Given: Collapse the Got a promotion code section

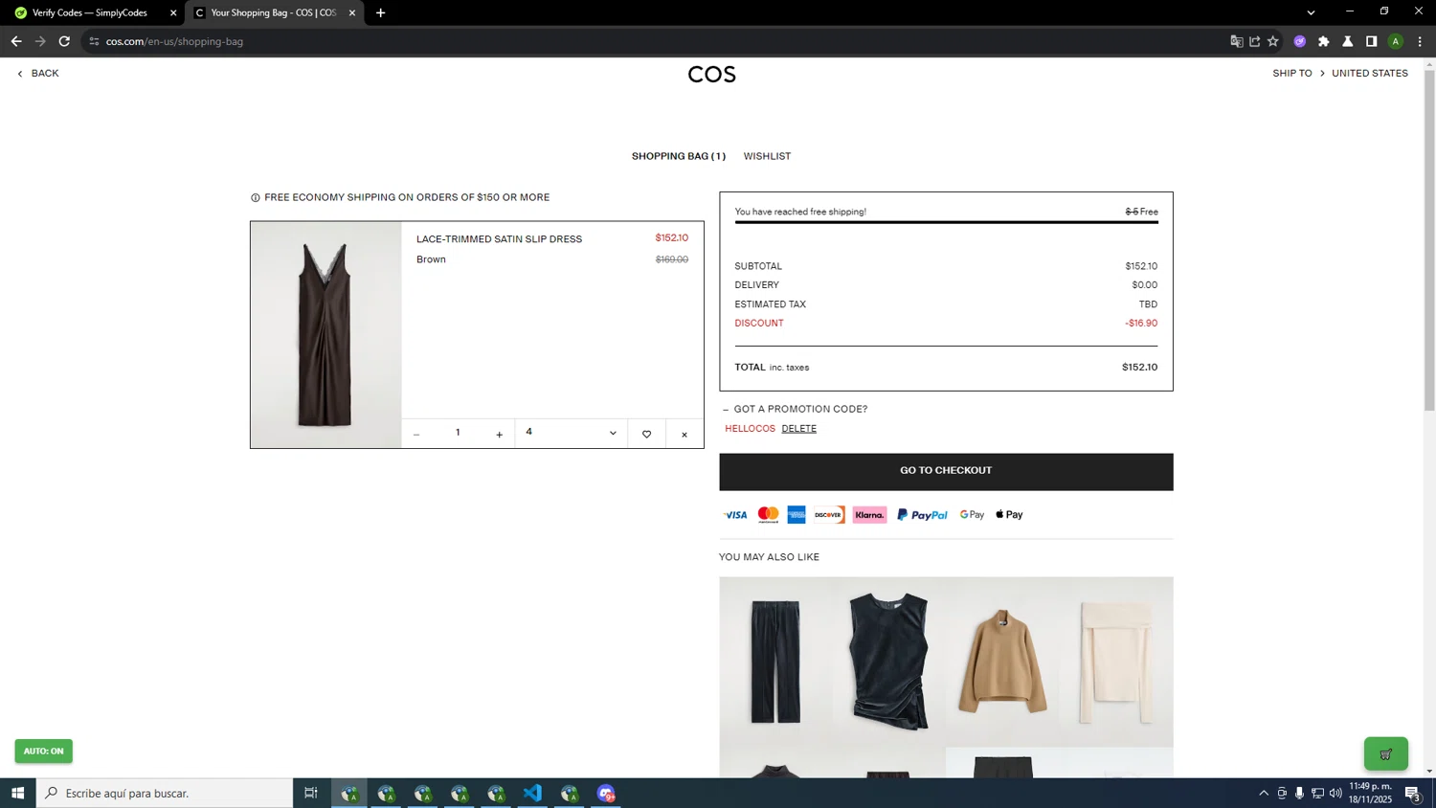Looking at the screenshot, I should point(796,409).
